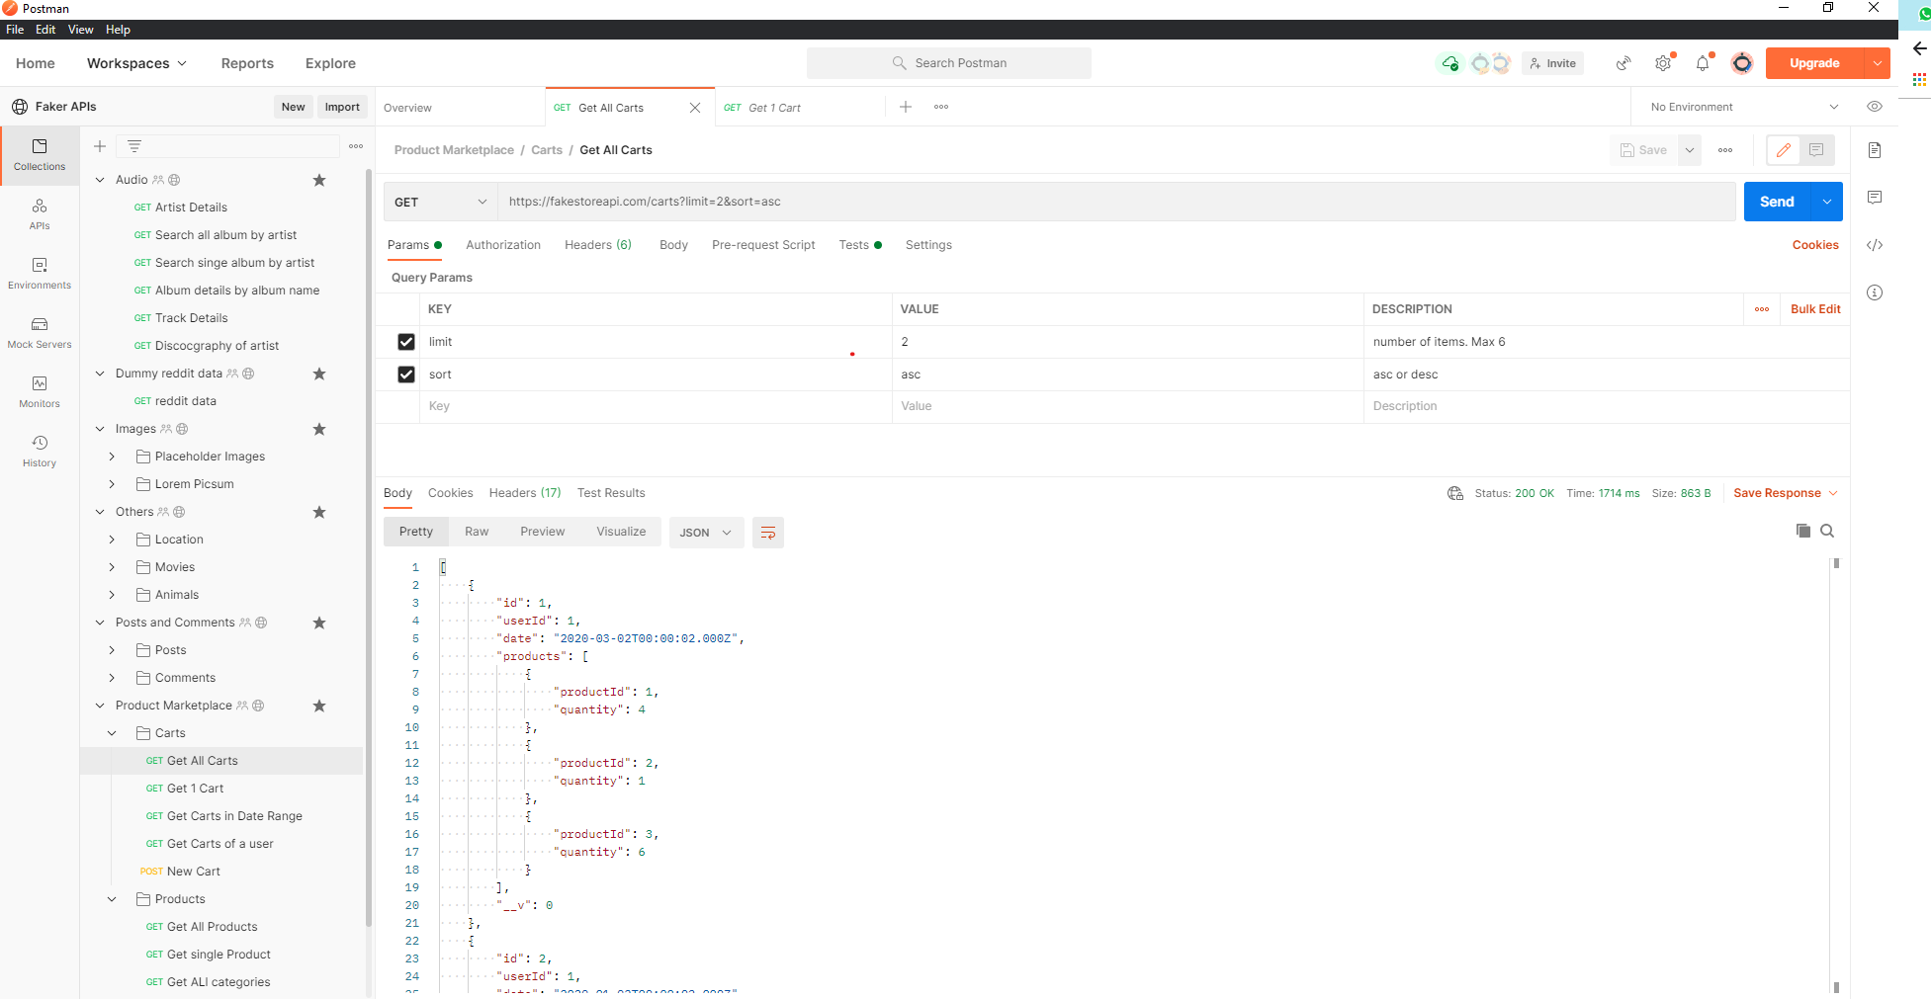
Task: Toggle star on Others collection
Action: pos(319,512)
